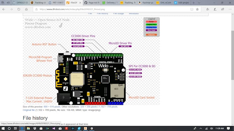Viewport: 234px width, 131px height.
Task: Switch to the Delivery tab
Action: (x=110, y=3)
